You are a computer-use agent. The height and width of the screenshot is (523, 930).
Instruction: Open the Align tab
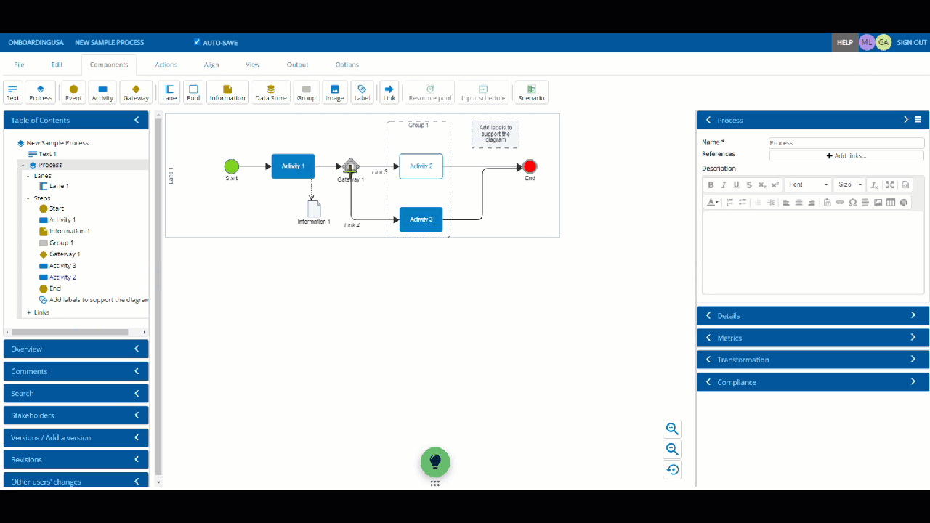coord(211,65)
